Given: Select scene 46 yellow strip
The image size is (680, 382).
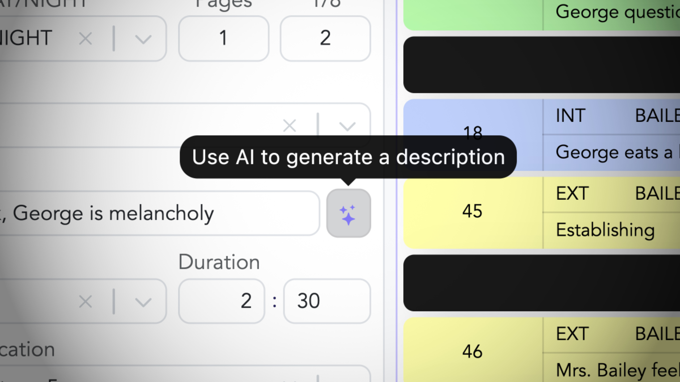Looking at the screenshot, I should point(542,350).
